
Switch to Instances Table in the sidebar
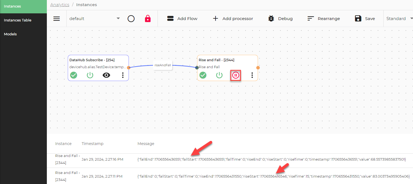click(x=18, y=20)
